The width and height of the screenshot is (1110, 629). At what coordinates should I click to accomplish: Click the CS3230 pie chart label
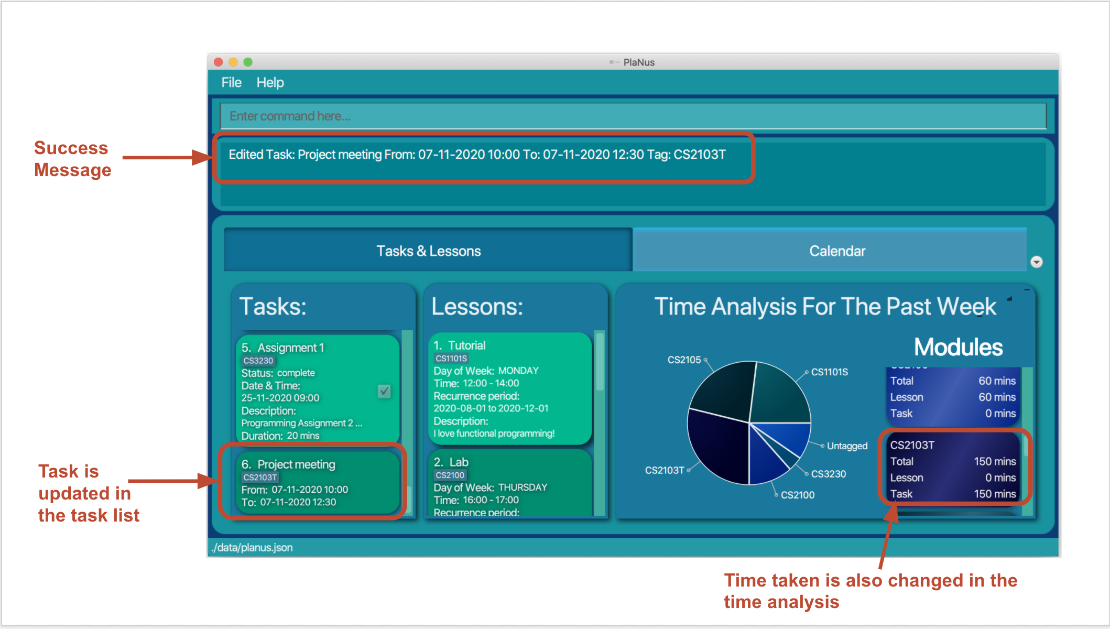click(x=828, y=474)
